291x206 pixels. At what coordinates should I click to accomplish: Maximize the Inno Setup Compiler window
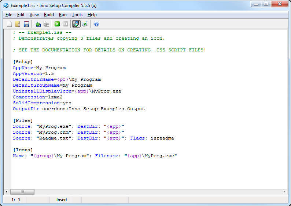click(266, 4)
